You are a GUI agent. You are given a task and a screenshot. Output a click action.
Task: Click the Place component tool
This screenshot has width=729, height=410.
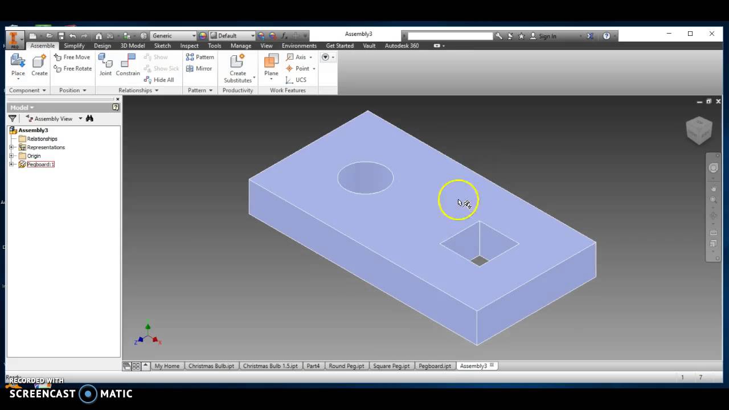(x=18, y=65)
